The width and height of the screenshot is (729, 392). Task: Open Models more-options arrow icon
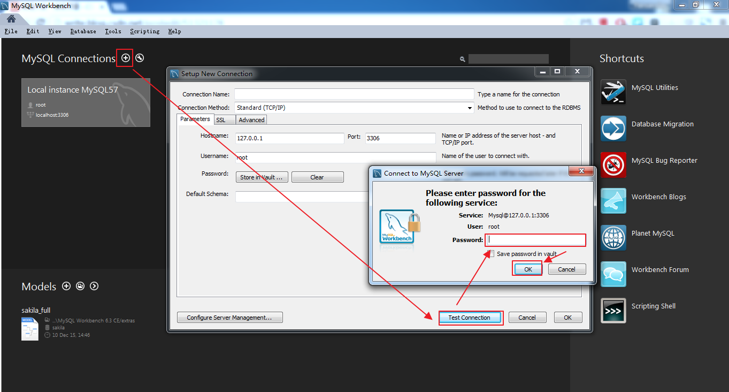point(94,286)
